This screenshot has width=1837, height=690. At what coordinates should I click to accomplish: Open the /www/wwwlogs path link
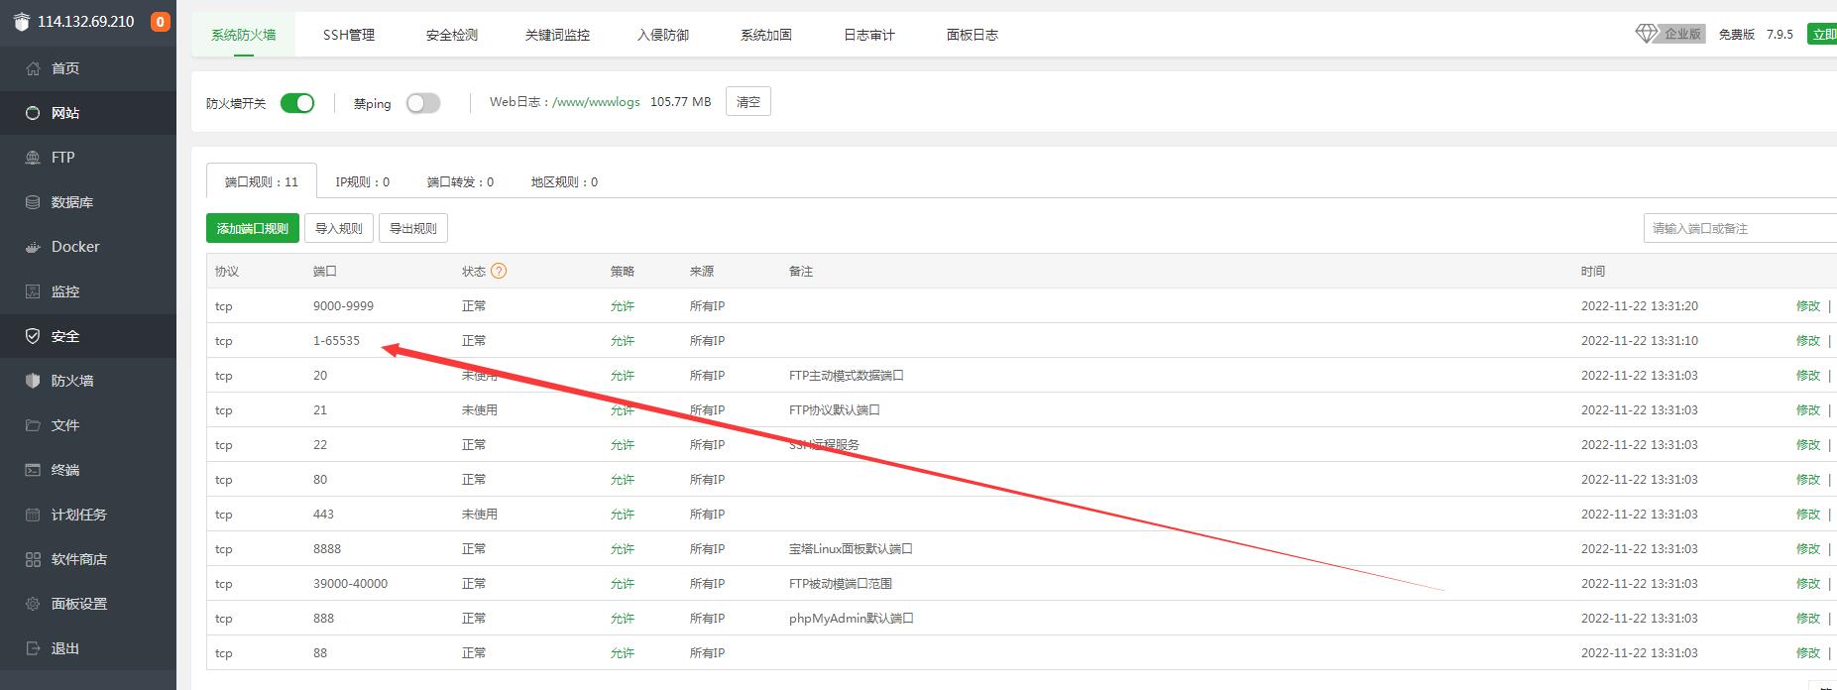(x=596, y=101)
